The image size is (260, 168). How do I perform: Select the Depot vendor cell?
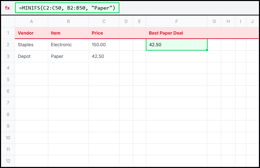click(31, 56)
